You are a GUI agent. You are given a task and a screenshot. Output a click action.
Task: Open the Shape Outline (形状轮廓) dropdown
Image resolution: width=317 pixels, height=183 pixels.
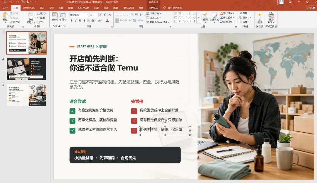[227, 18]
